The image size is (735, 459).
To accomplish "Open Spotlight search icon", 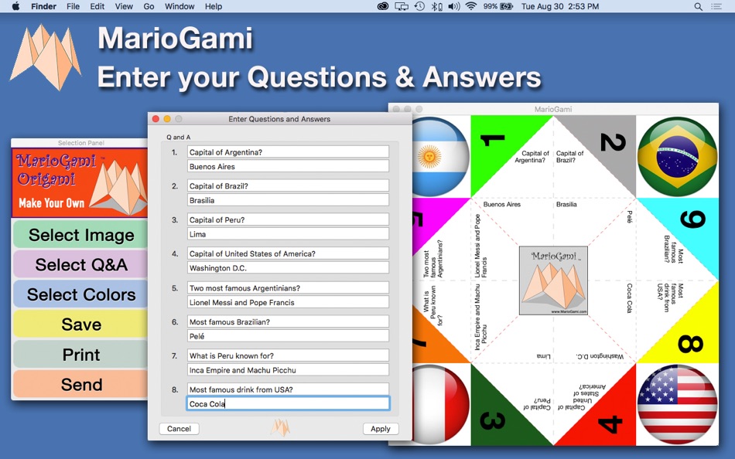I will click(698, 6).
